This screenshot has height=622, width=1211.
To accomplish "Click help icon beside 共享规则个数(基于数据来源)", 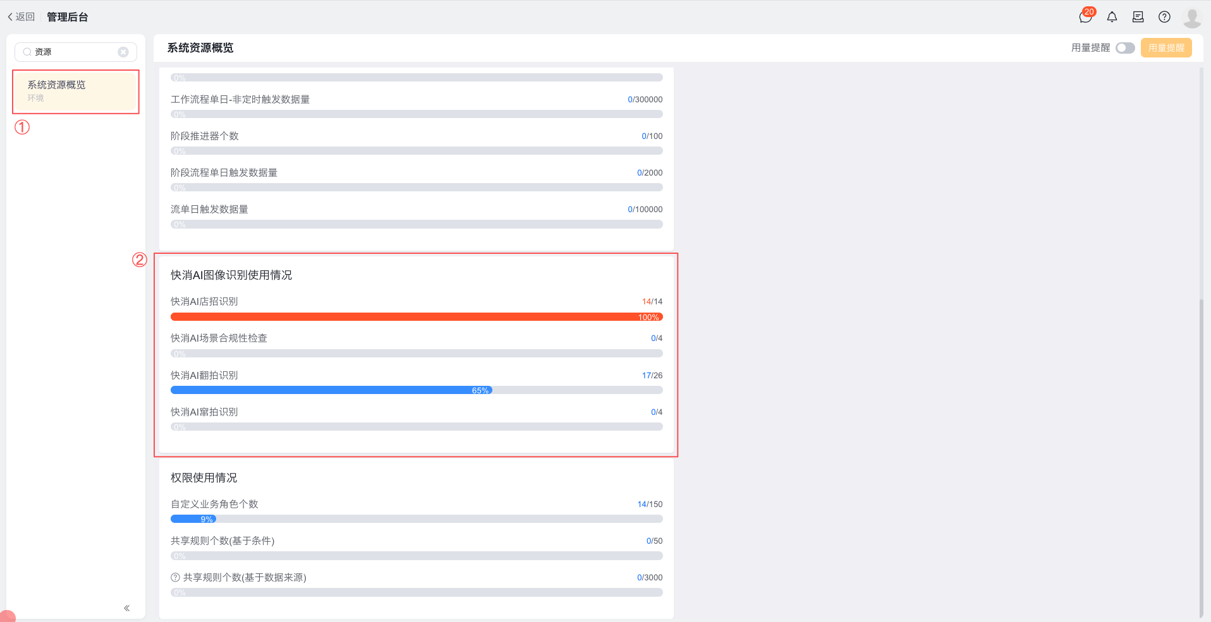I will click(x=175, y=577).
